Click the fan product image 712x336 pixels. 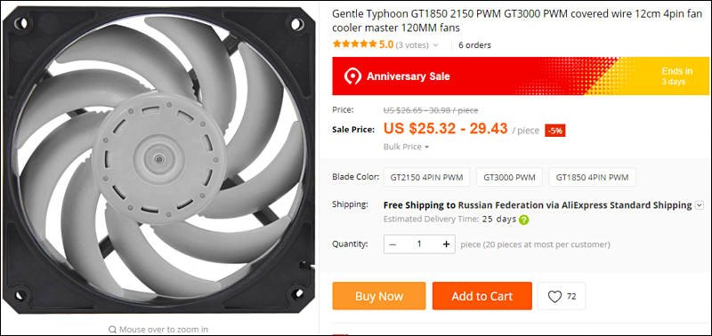point(158,160)
